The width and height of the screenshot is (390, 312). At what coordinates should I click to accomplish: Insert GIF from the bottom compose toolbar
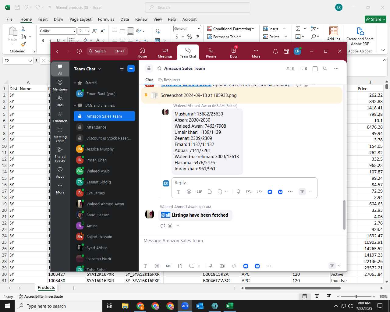click(168, 266)
